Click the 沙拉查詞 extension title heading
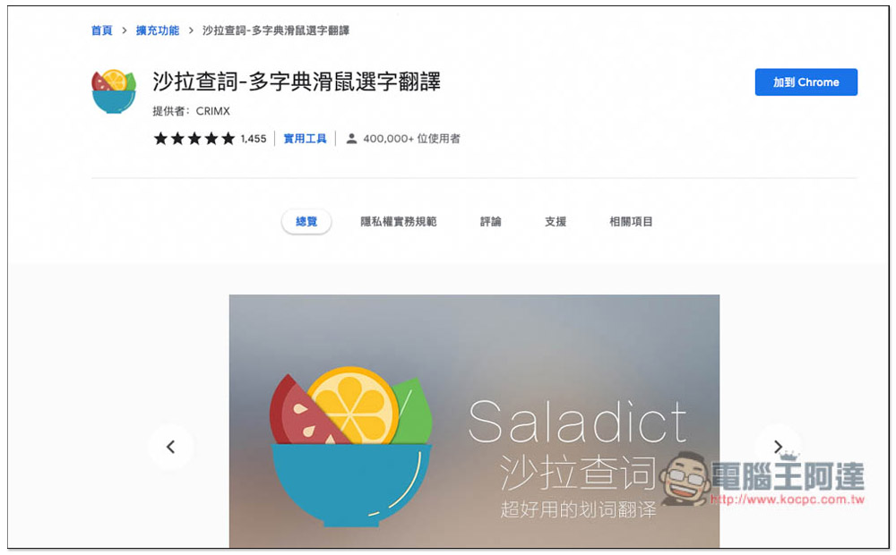Image resolution: width=896 pixels, height=555 pixels. 297,81
